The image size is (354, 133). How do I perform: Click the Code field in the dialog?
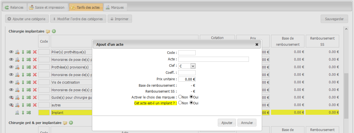(x=187, y=53)
